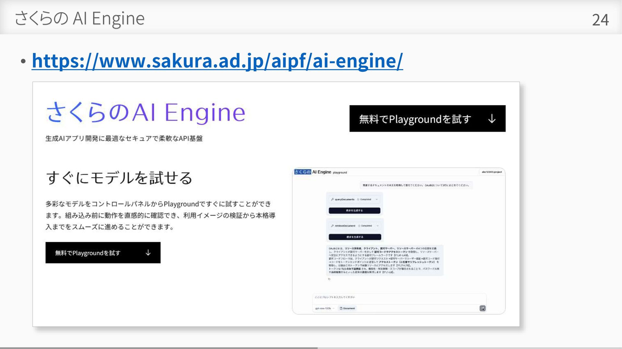Image resolution: width=622 pixels, height=349 pixels.
Task: Click the continue-generating button under queryDocuments
Action: [354, 210]
